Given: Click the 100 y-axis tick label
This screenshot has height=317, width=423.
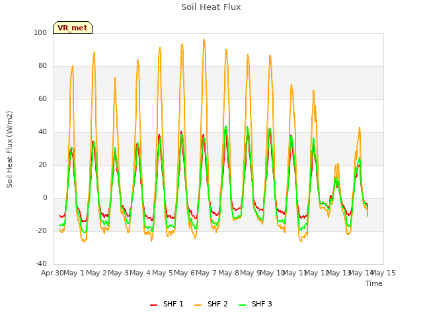Looking at the screenshot, I should (40, 32).
